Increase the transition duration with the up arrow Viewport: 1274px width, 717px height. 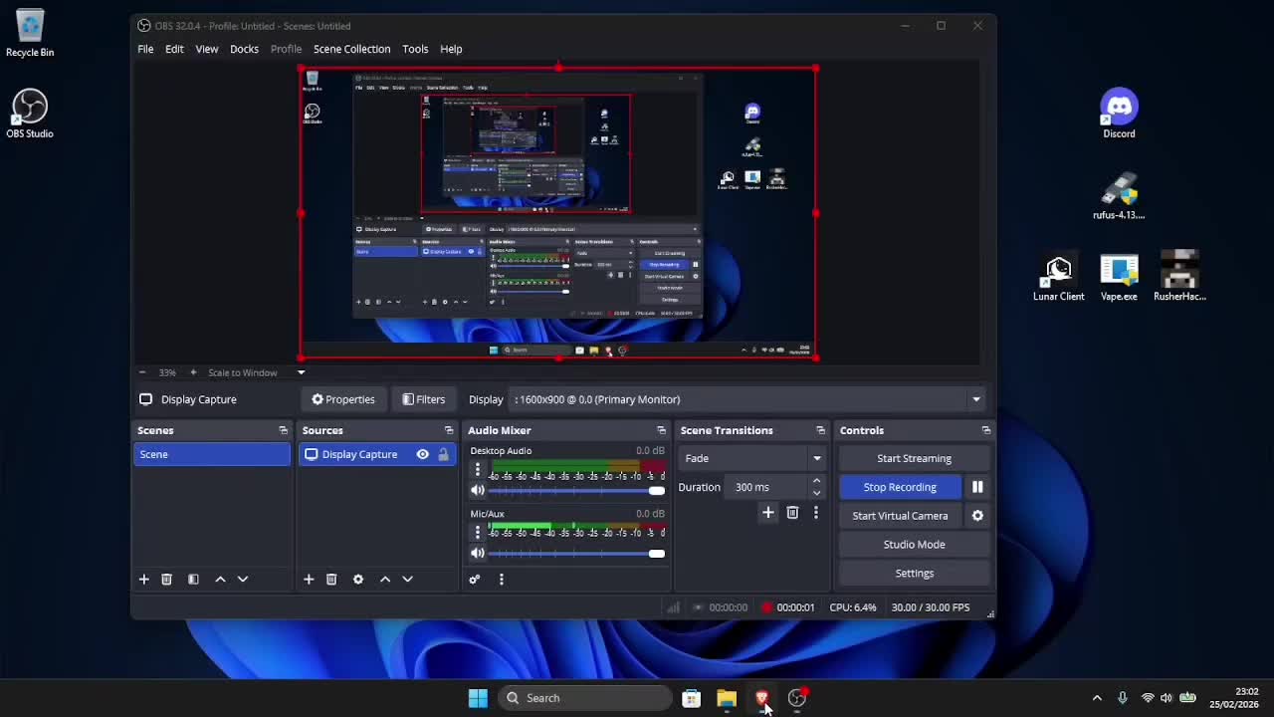816,481
